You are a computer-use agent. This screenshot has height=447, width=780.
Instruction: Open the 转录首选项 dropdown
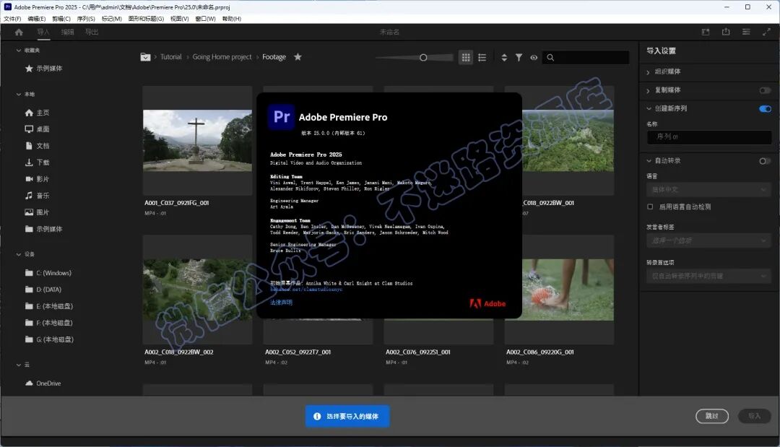(x=709, y=276)
